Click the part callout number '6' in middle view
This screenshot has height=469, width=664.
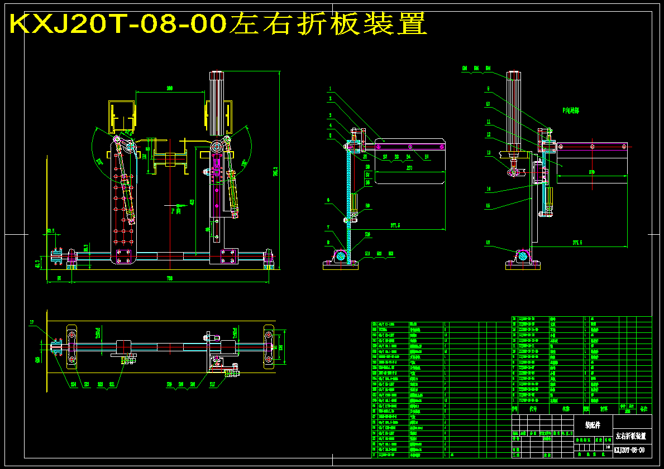click(328, 200)
